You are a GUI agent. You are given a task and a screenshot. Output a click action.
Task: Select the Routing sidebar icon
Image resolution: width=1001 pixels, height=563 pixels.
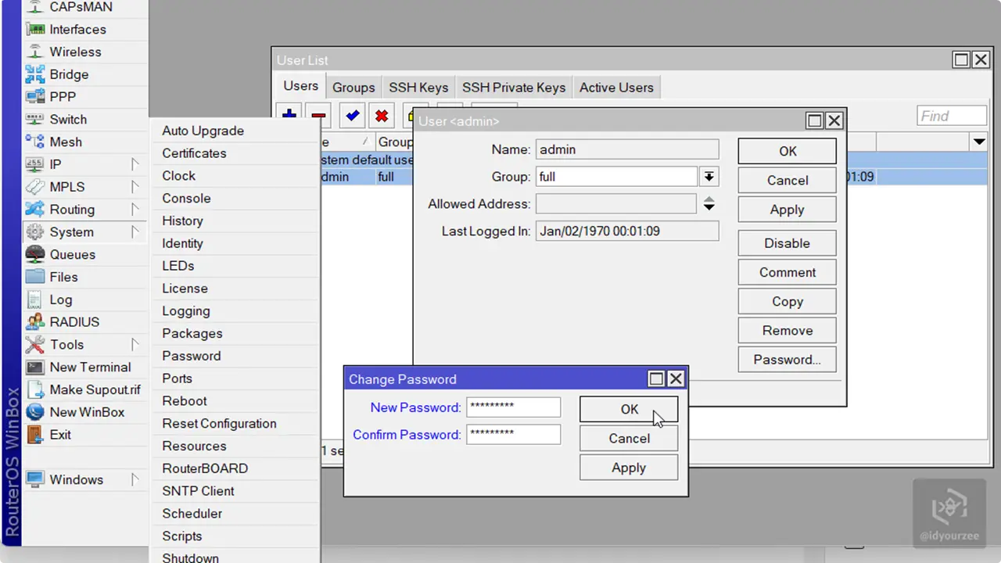35,210
